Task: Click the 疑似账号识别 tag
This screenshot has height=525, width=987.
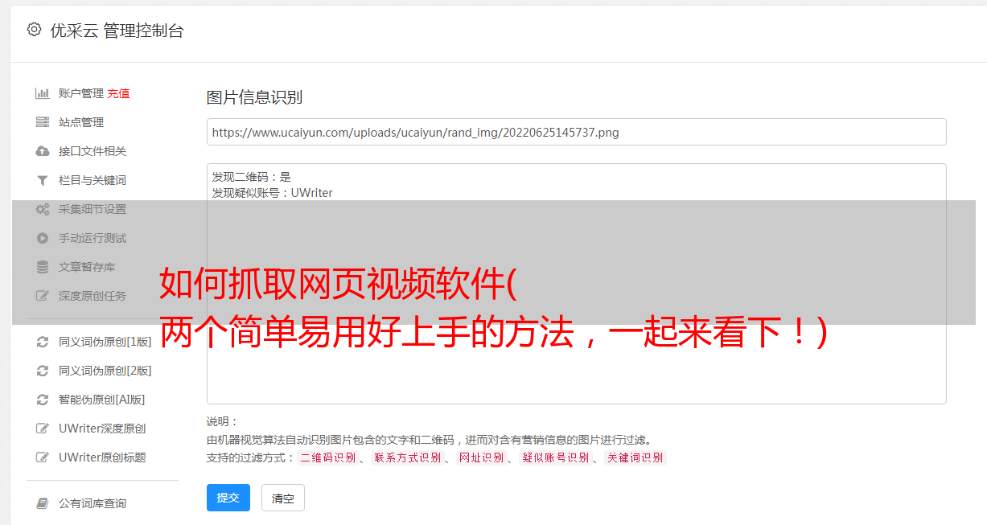Action: point(556,457)
